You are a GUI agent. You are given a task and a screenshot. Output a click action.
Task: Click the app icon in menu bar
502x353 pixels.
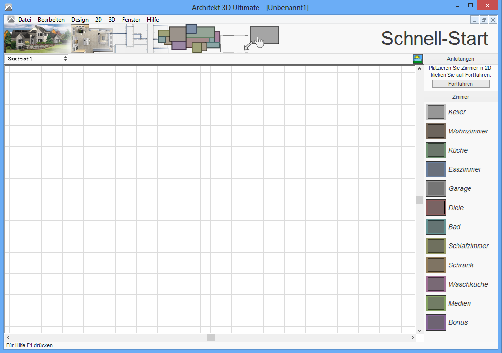coord(11,20)
